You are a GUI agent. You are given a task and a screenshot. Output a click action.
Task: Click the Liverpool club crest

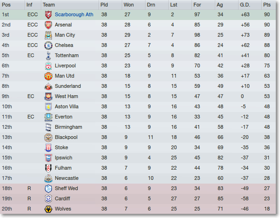(48, 66)
